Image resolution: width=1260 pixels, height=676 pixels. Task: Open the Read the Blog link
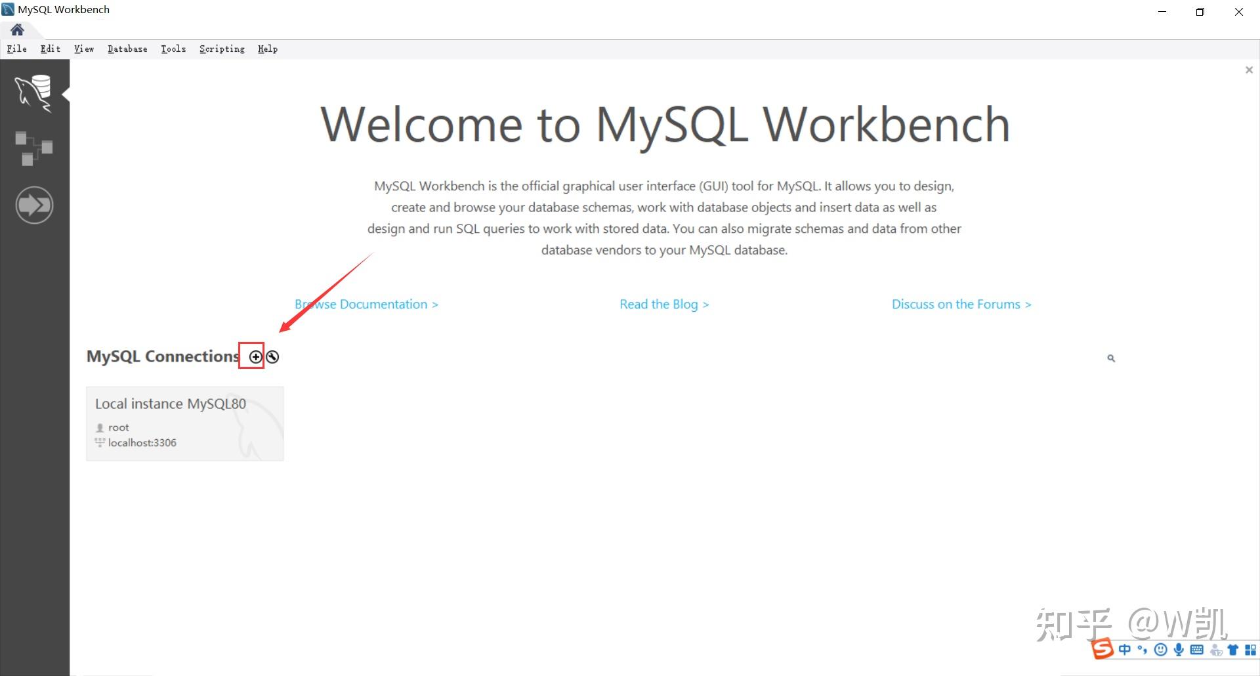(x=664, y=305)
